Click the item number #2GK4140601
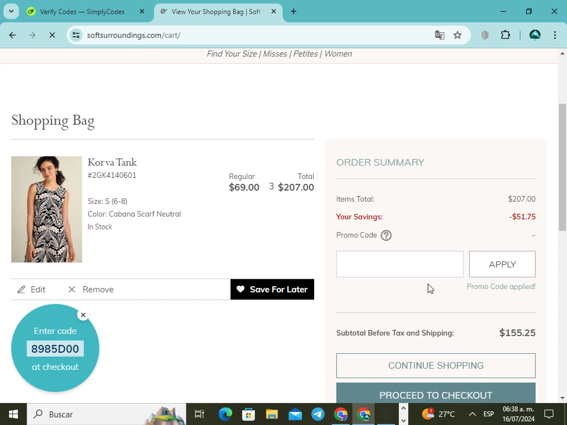This screenshot has height=425, width=567. click(112, 175)
